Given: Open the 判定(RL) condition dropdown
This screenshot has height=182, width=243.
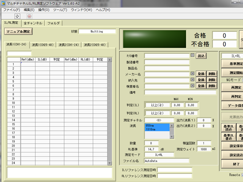Looking at the screenshot, I should [x=157, y=113].
